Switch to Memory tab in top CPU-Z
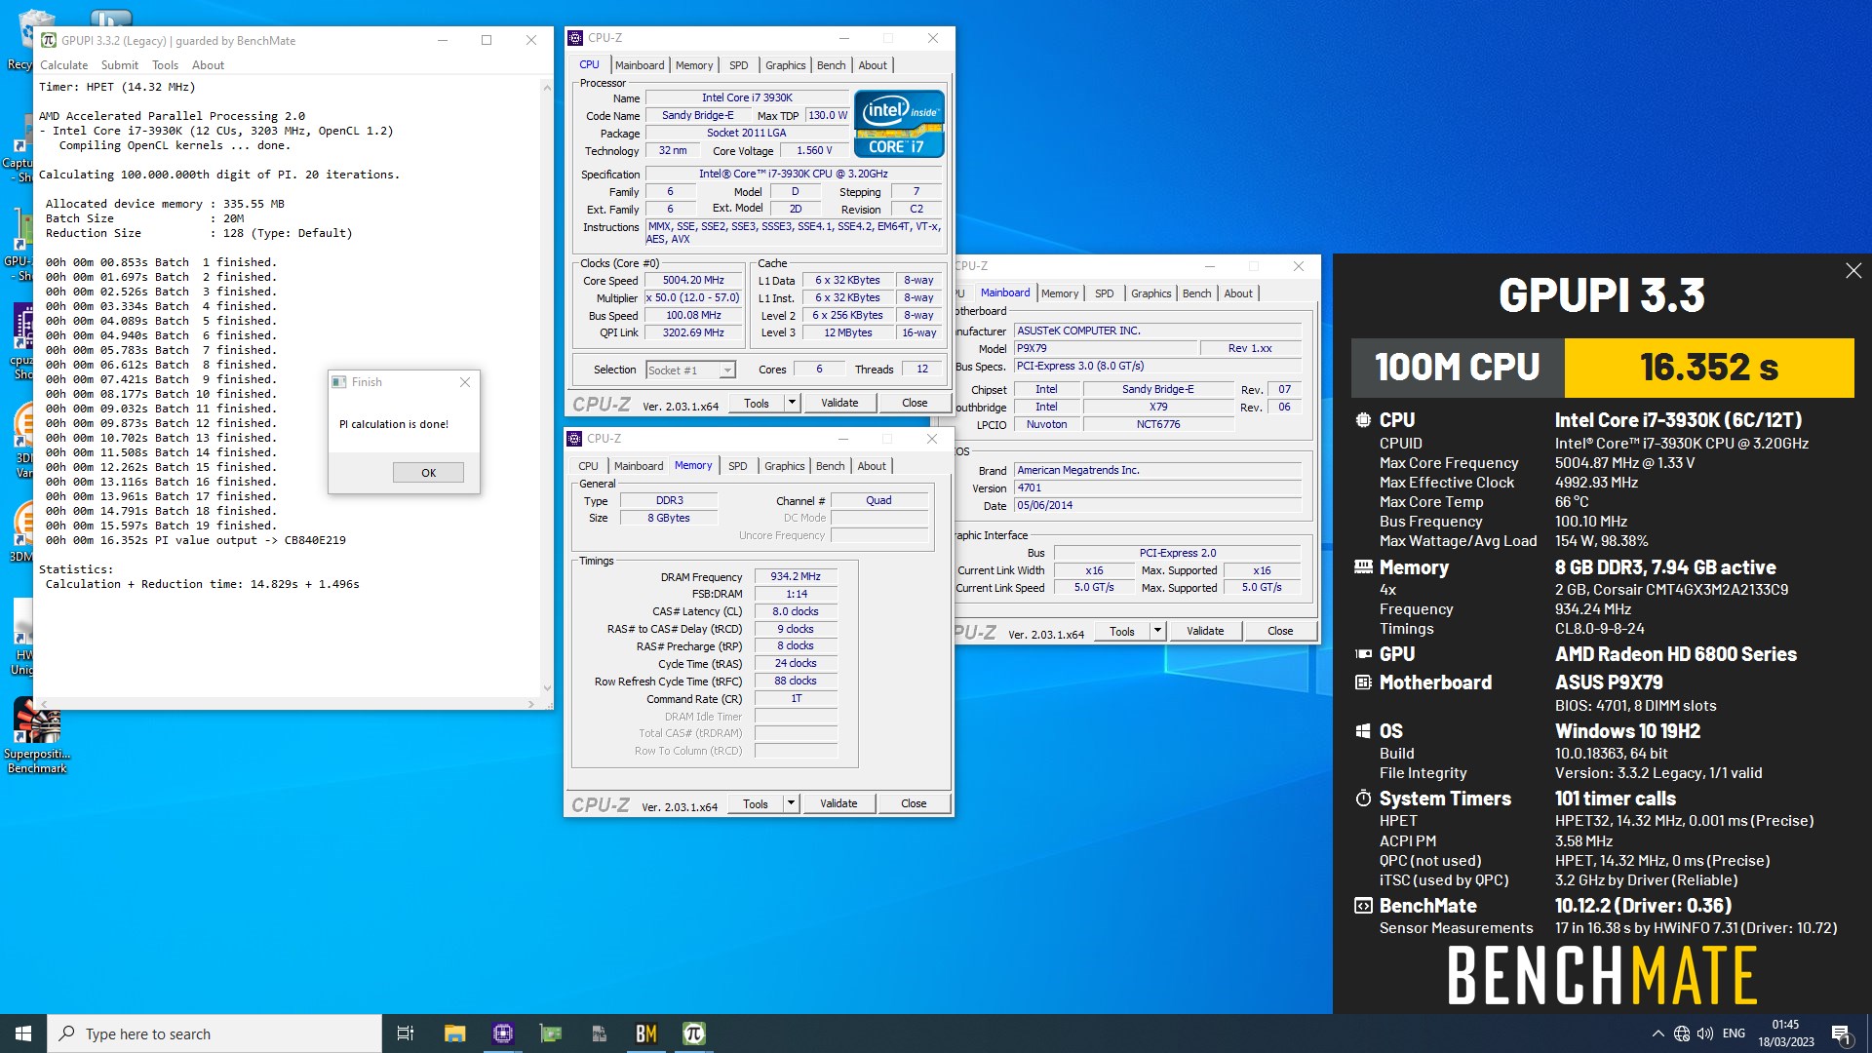1872x1053 pixels. point(694,65)
